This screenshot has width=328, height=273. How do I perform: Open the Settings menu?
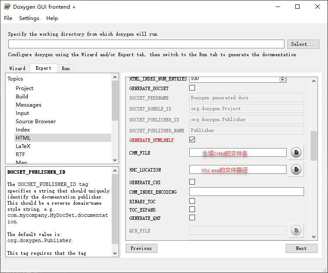coord(29,18)
